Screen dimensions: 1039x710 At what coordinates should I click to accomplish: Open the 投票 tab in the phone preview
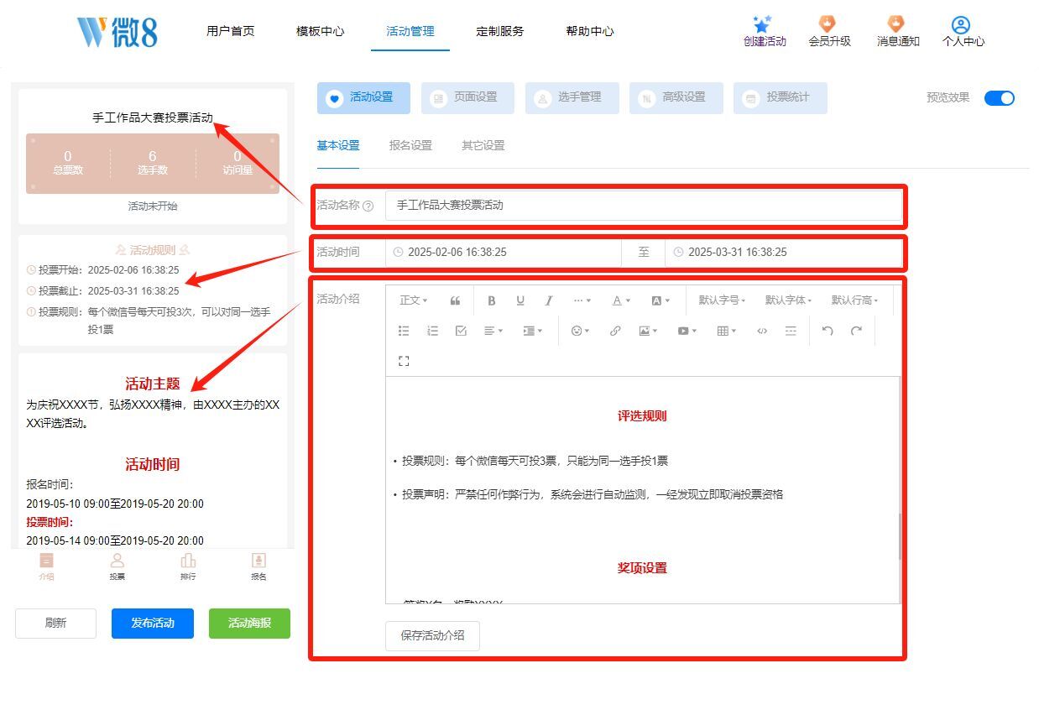[117, 566]
